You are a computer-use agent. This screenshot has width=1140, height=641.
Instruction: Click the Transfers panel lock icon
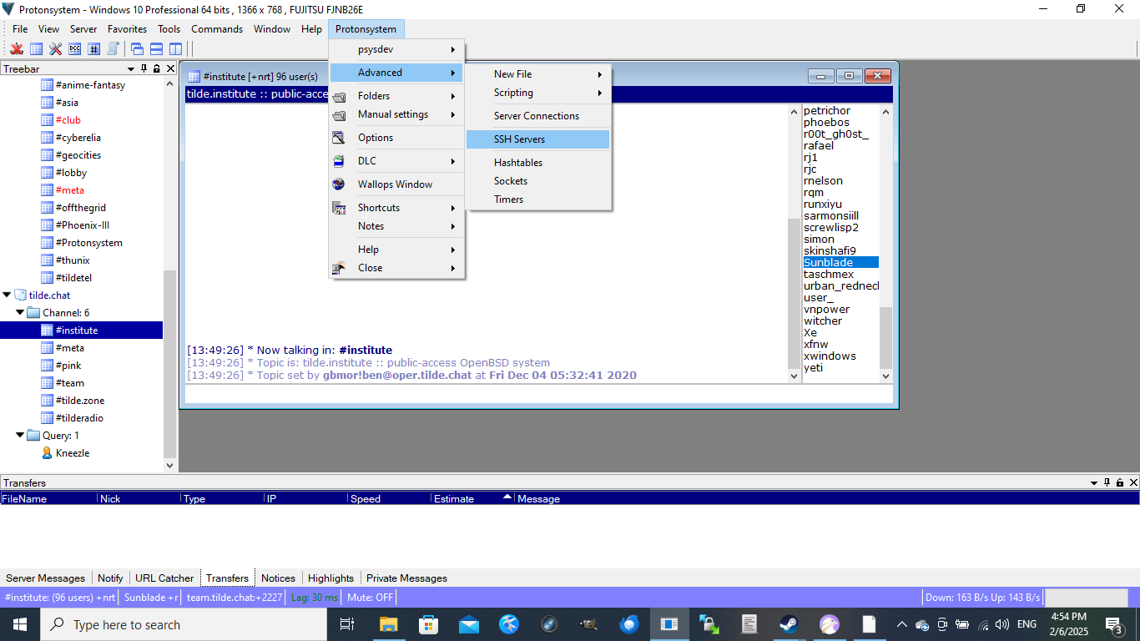pyautogui.click(x=1120, y=482)
